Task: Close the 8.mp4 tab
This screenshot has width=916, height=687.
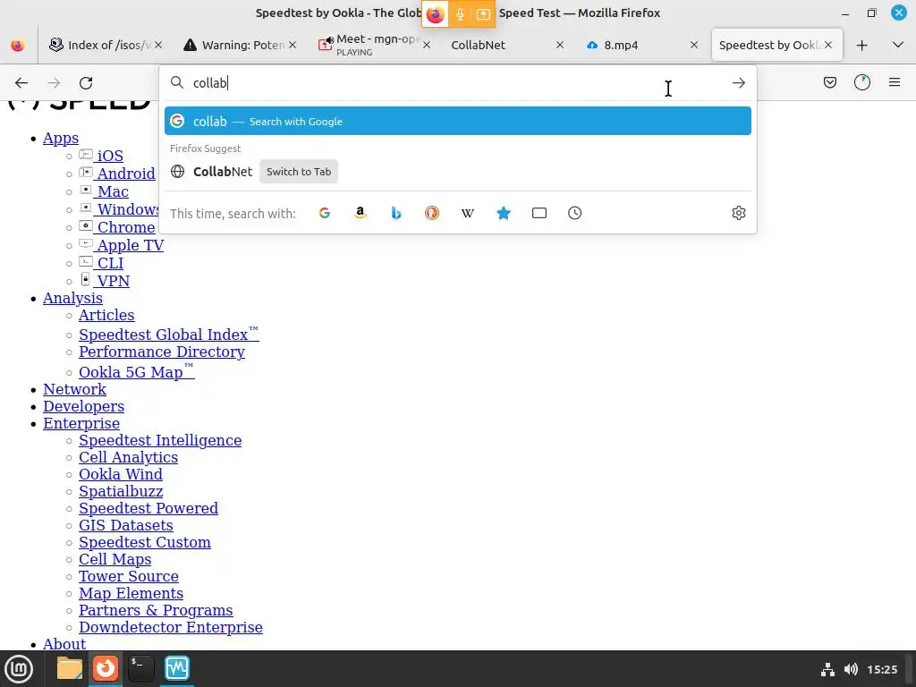Action: click(x=694, y=45)
